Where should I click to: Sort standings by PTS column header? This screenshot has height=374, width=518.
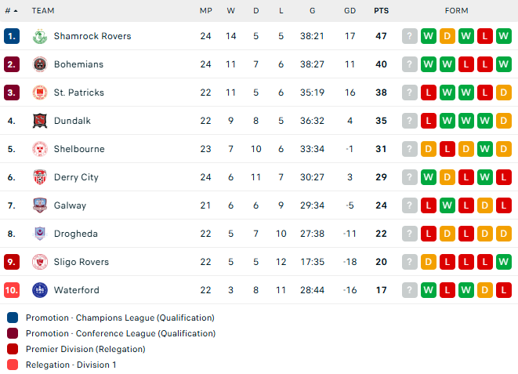click(381, 11)
